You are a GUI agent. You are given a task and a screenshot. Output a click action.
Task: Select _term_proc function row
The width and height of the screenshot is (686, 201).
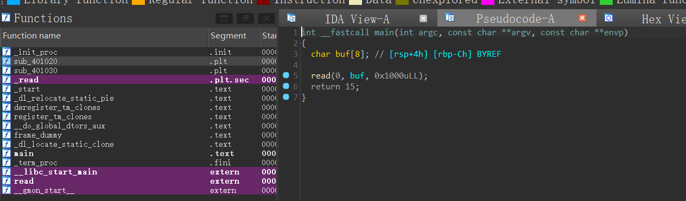tap(138, 163)
